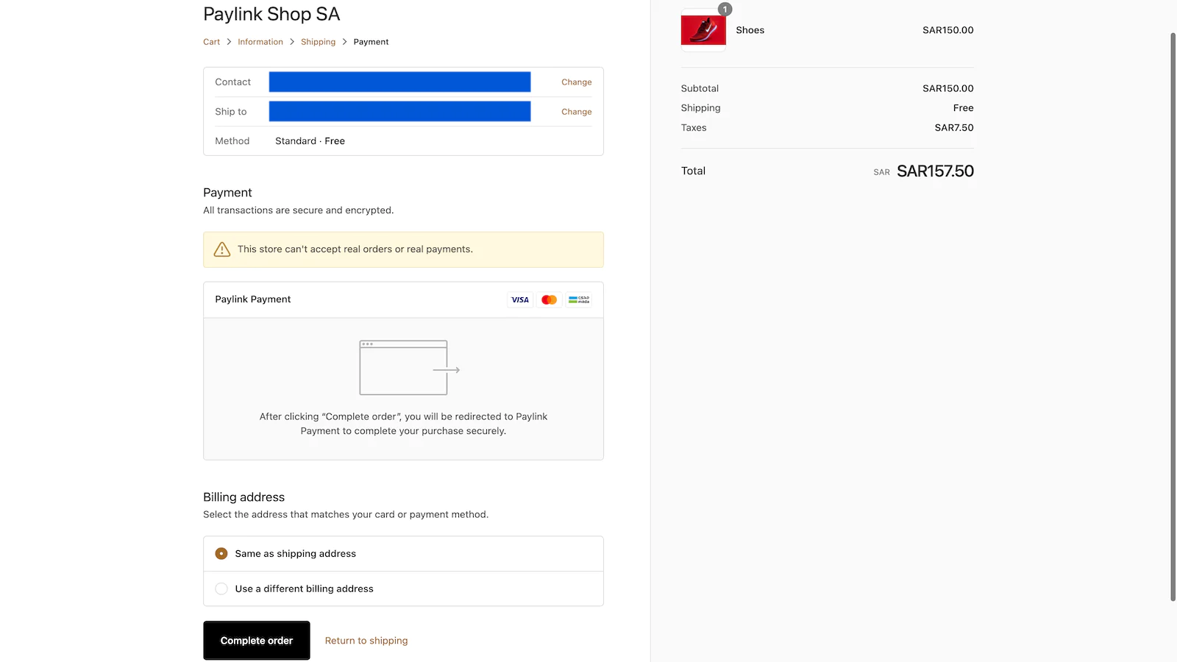Click the SAR157.50 total amount

[935, 171]
